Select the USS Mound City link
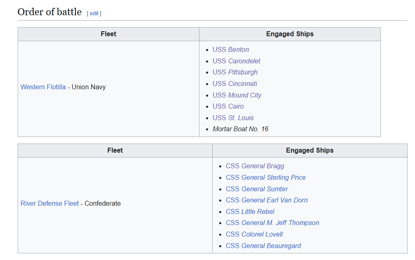This screenshot has height=260, width=415. tap(237, 95)
